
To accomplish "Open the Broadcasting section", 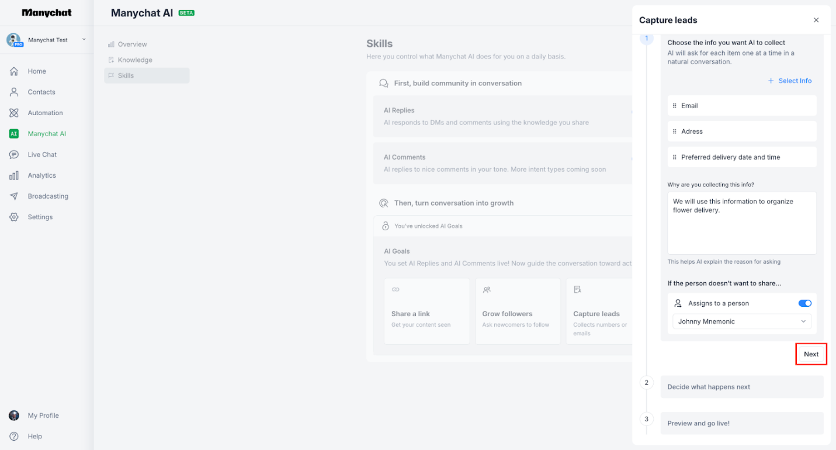I will (x=47, y=196).
